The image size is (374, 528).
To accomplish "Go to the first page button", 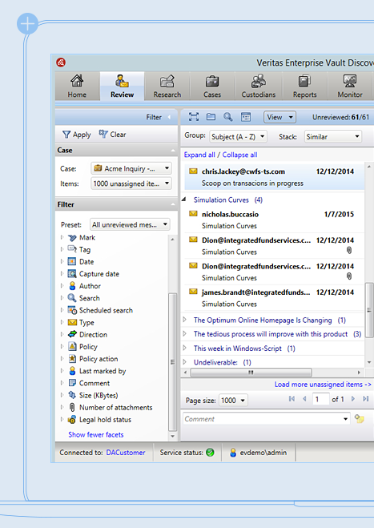I will [x=292, y=399].
